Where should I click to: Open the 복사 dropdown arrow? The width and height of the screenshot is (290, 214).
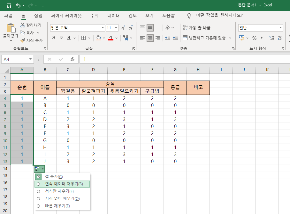[38, 33]
